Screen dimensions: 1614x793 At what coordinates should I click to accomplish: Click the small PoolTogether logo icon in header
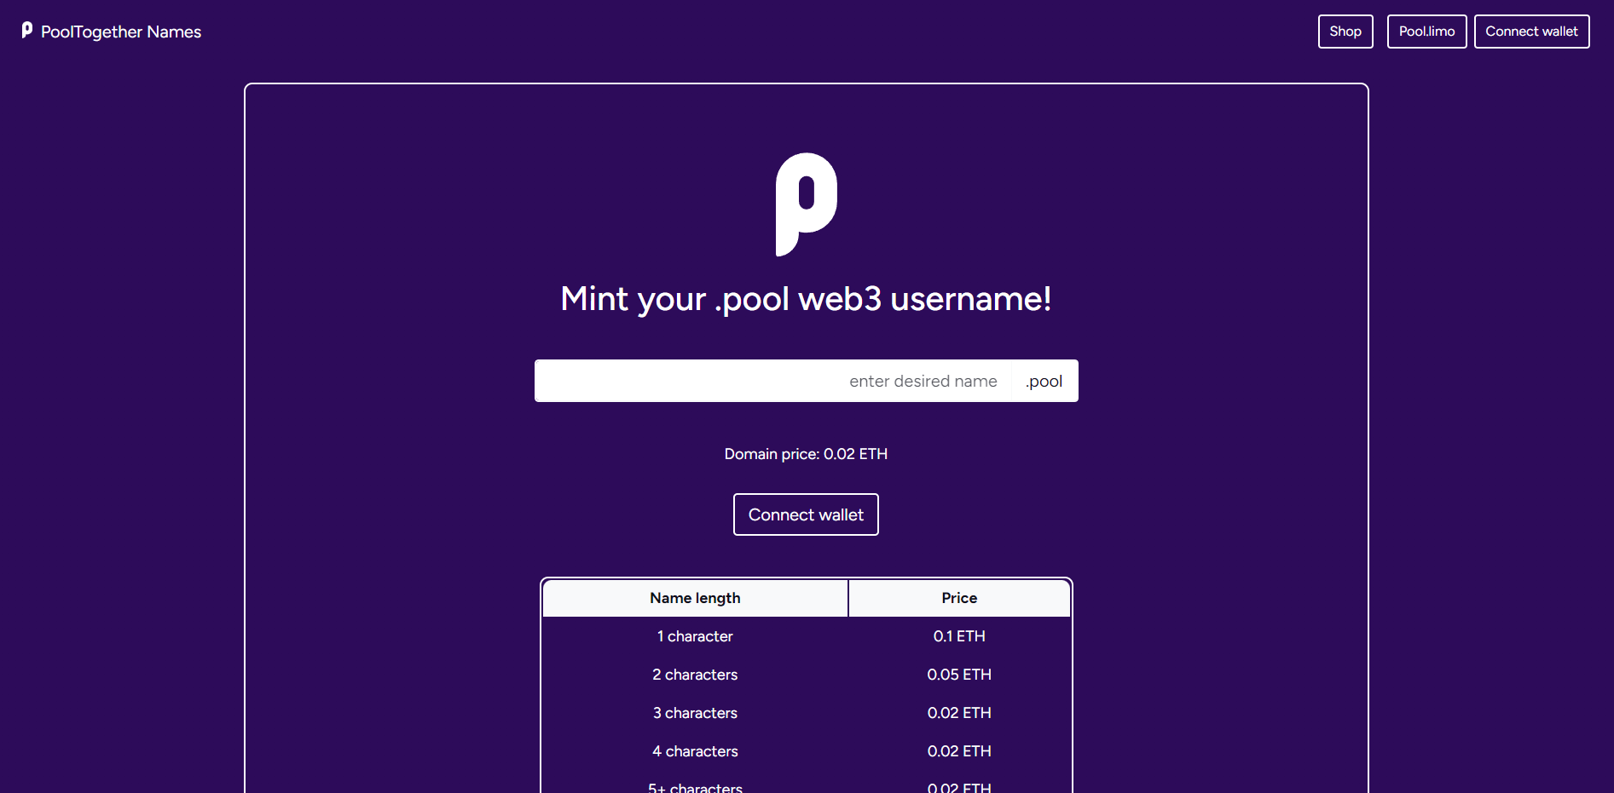tap(27, 31)
